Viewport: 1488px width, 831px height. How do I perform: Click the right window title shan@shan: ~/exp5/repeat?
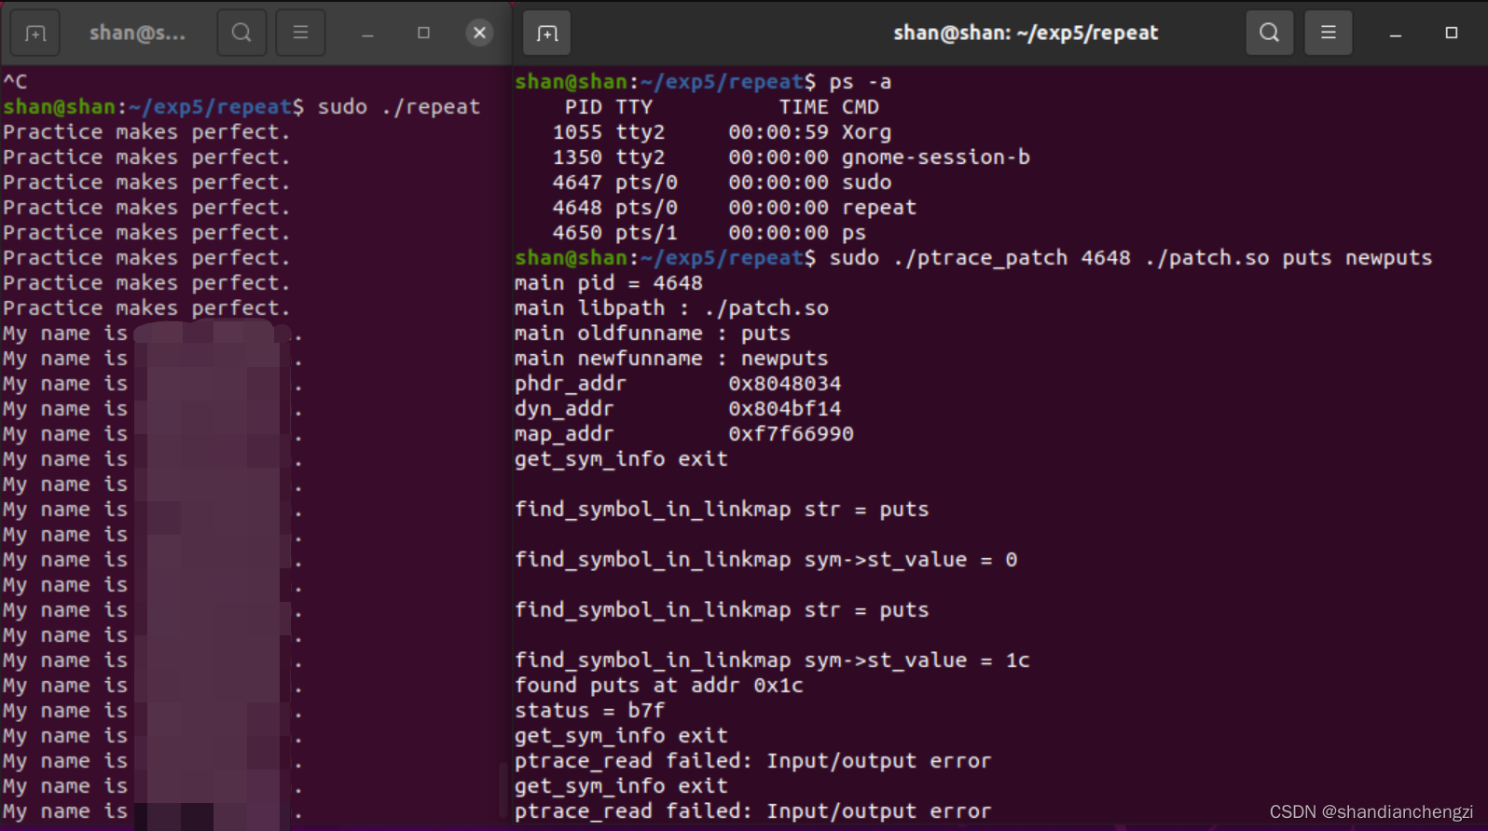click(x=1026, y=34)
